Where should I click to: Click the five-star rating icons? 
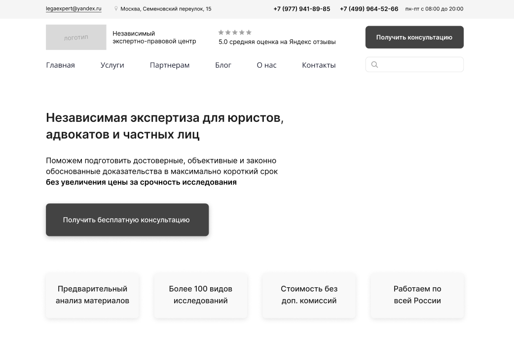(x=235, y=33)
